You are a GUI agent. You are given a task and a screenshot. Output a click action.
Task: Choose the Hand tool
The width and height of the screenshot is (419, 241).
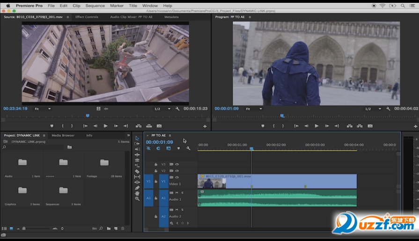[137, 193]
